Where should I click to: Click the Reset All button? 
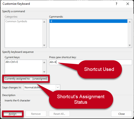(x=59, y=114)
